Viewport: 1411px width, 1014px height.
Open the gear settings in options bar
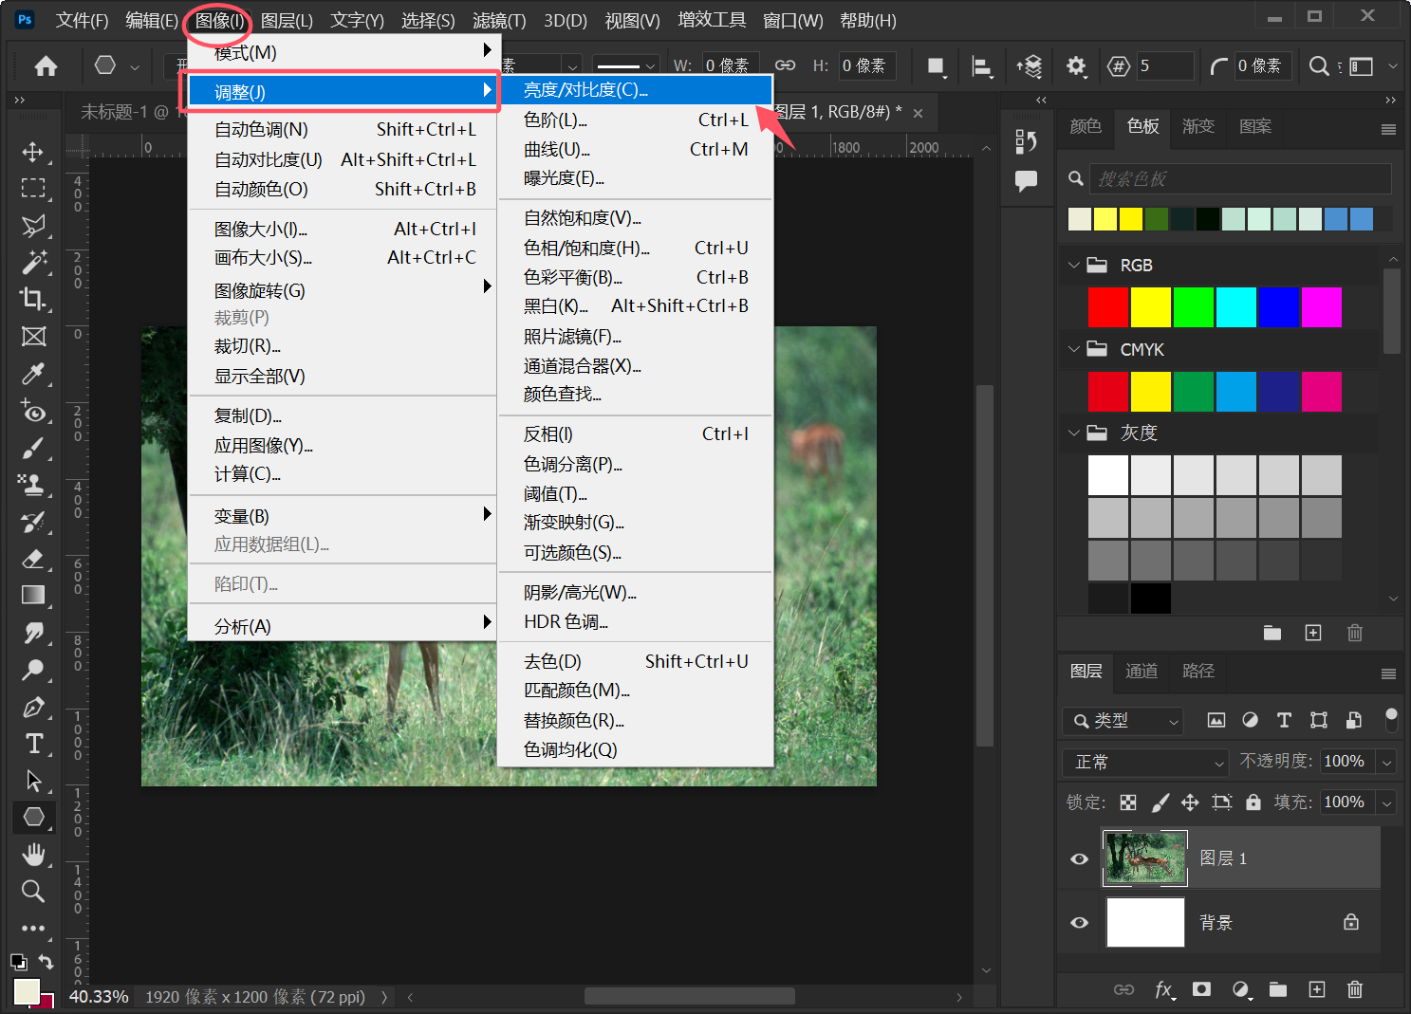click(1076, 65)
